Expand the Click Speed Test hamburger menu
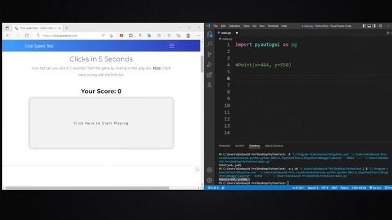 (x=171, y=46)
